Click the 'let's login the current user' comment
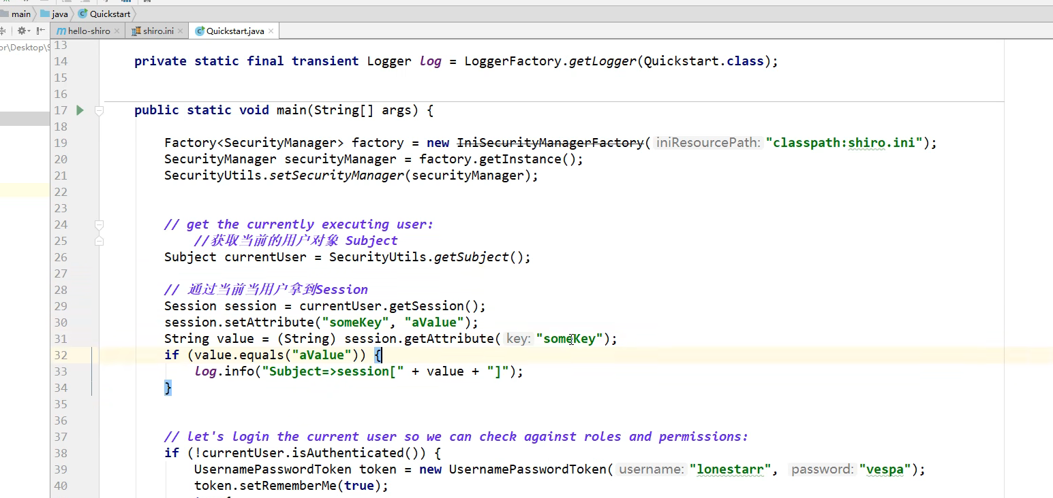 tap(456, 437)
